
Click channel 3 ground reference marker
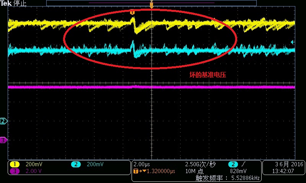[x=3, y=140]
